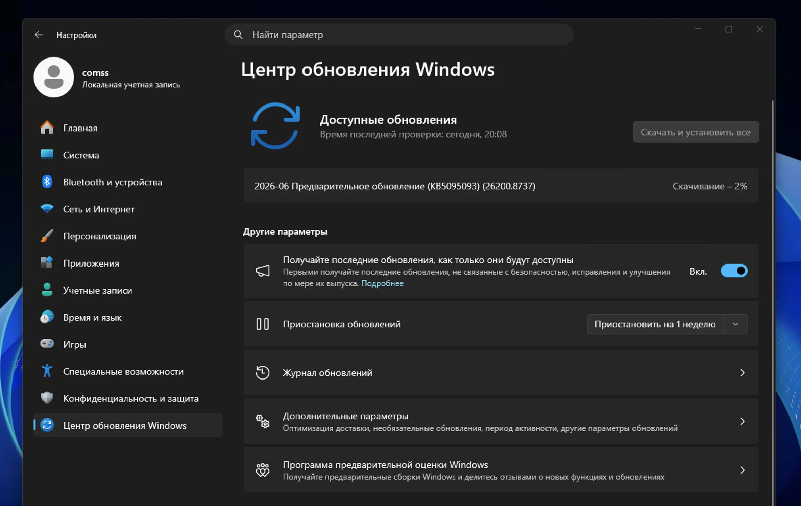Click the pause icon beside Приостановка обновлений

[263, 324]
